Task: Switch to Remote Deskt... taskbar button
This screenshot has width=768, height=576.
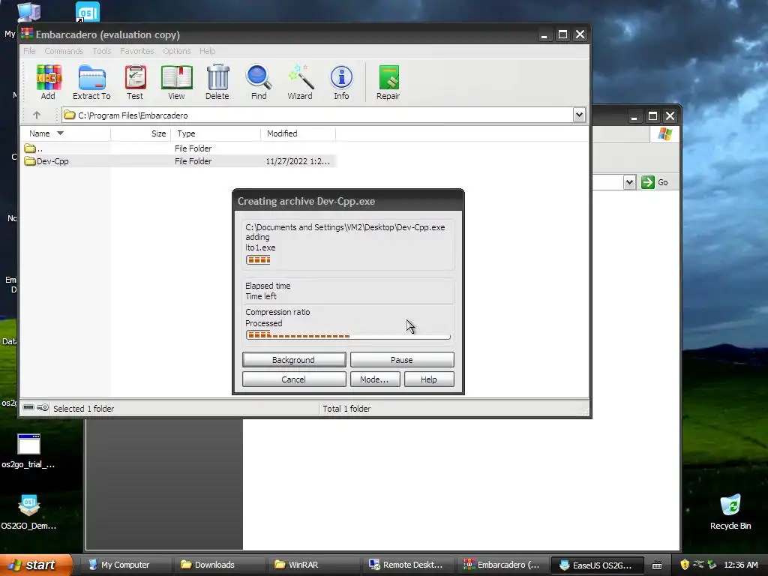Action: (x=406, y=565)
